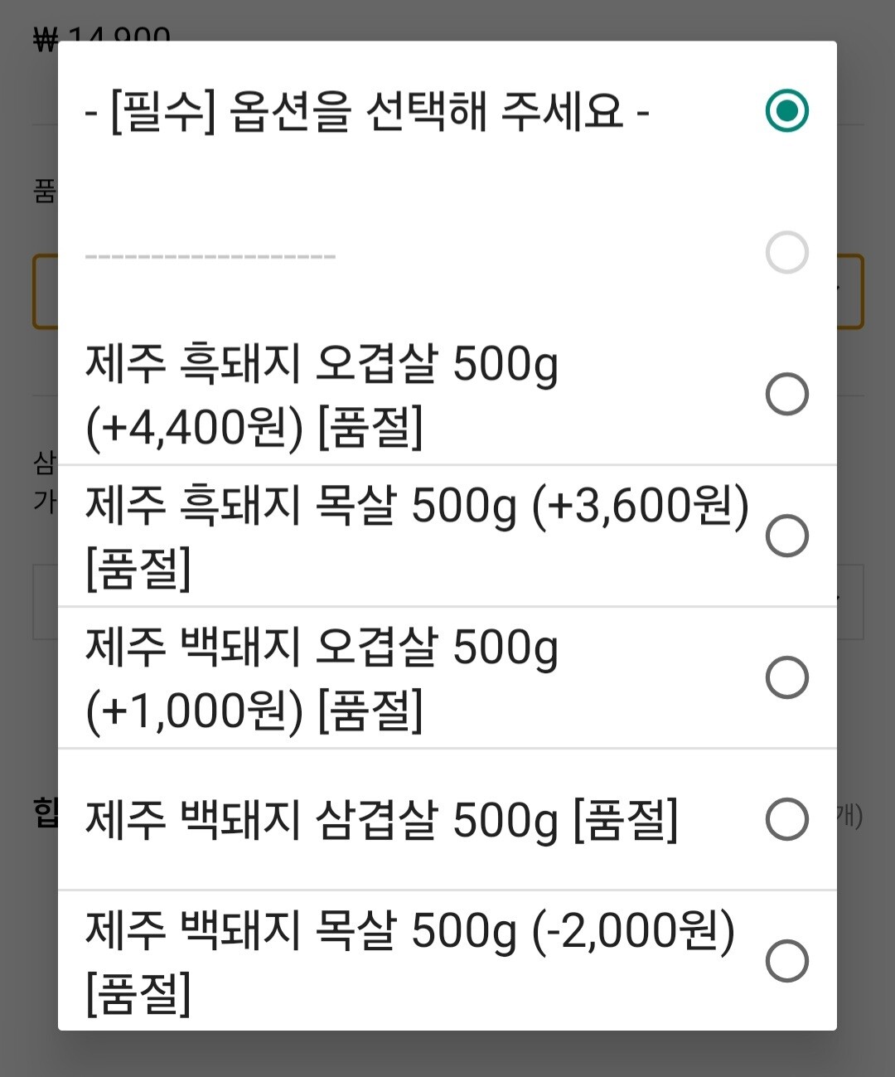The image size is (895, 1077).
Task: Click the gray-bordered dropdown behind the dialog
Action: [851, 602]
